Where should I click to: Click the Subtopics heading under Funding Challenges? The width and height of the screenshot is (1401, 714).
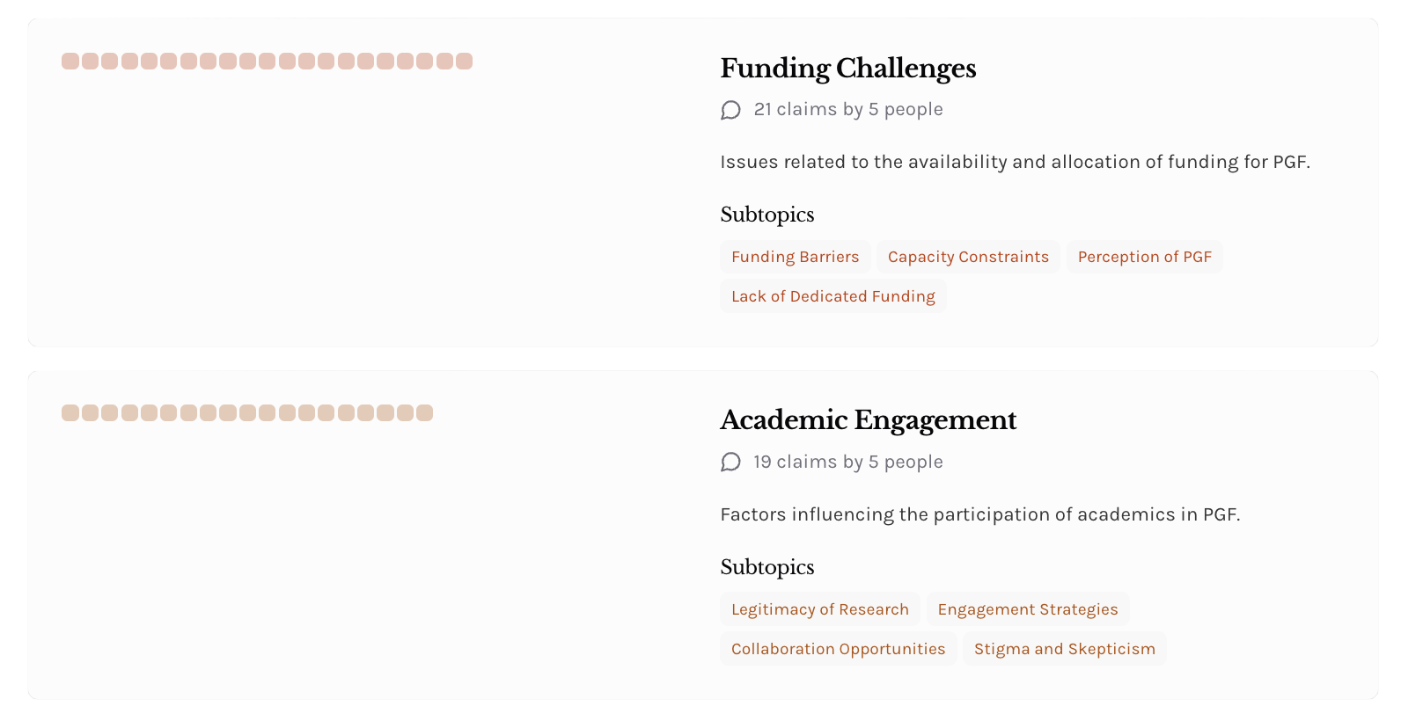(x=767, y=215)
